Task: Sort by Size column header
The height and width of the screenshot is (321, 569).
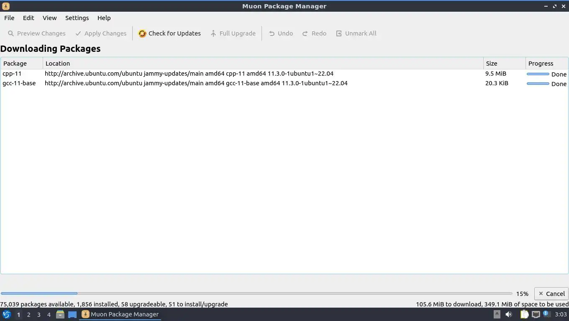Action: click(504, 64)
